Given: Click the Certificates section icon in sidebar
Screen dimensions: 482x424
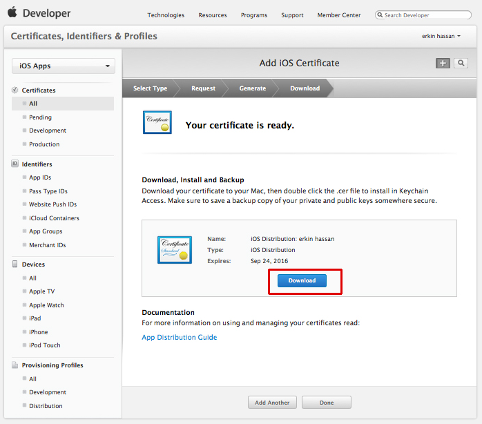Looking at the screenshot, I should pyautogui.click(x=15, y=90).
